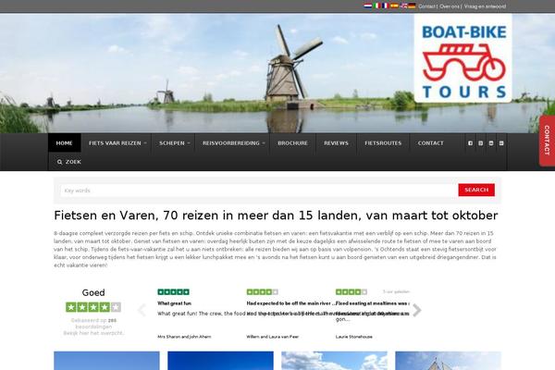Expand the Schepen dropdown arrow
This screenshot has width=555, height=370.
click(x=189, y=143)
